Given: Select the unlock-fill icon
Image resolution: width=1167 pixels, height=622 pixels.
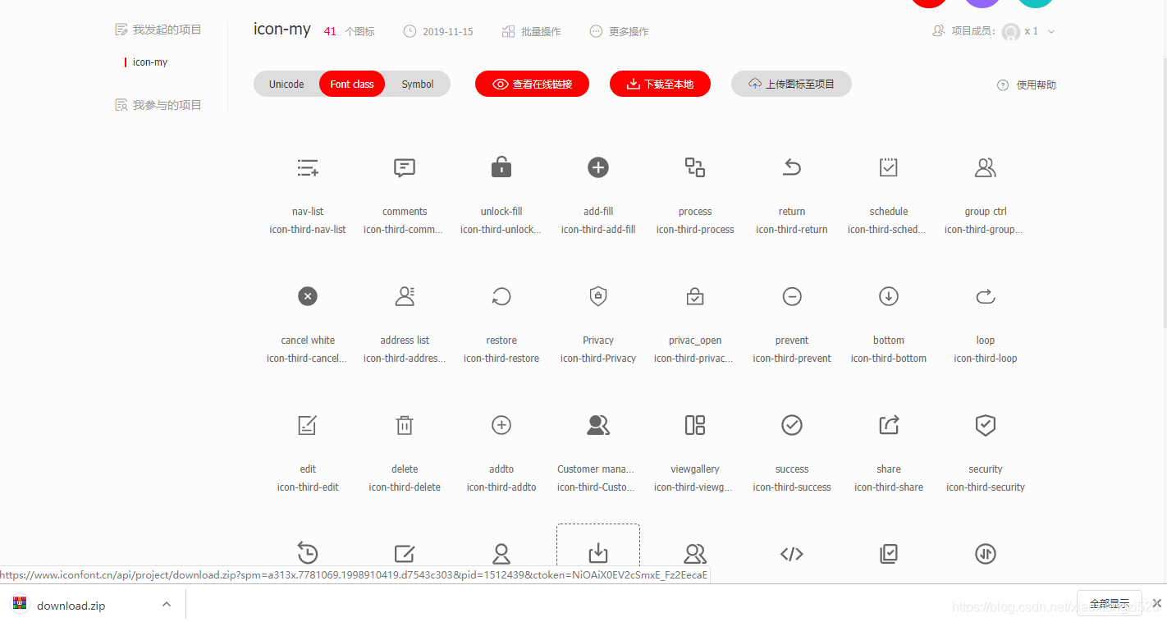Looking at the screenshot, I should [501, 167].
